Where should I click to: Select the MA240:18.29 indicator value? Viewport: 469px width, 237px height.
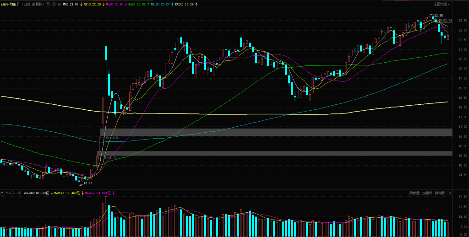click(184, 5)
